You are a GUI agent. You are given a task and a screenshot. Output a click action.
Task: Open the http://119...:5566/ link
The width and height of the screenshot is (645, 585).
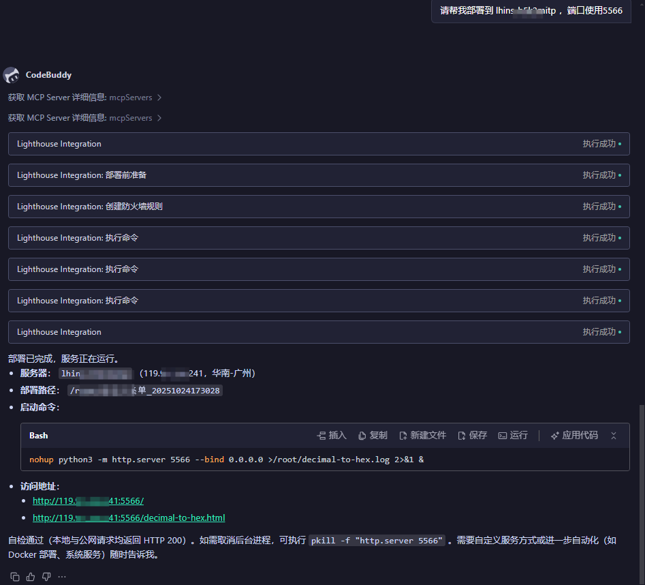point(88,501)
